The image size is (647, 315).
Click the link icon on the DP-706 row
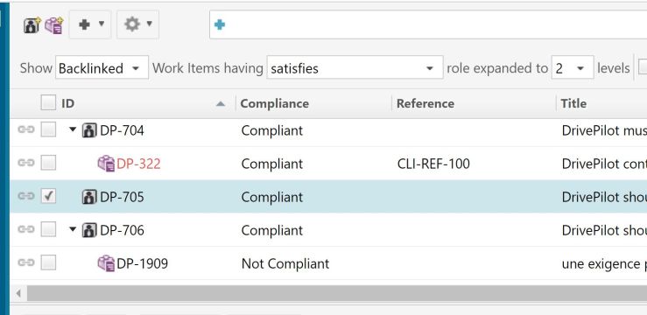pyautogui.click(x=26, y=229)
